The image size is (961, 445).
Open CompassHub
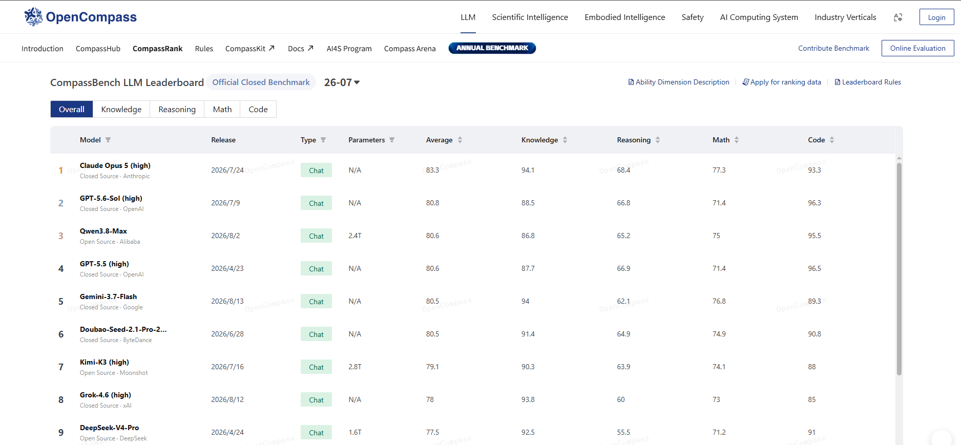pyautogui.click(x=98, y=49)
